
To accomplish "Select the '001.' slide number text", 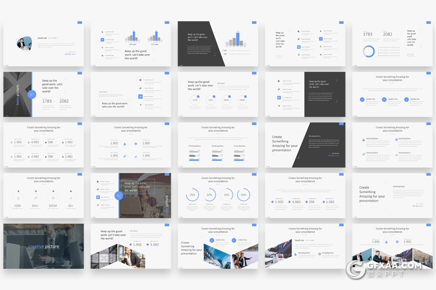I will pos(410,55).
